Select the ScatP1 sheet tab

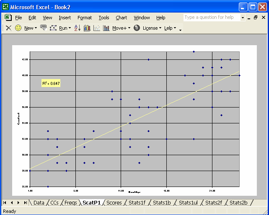pos(91,203)
